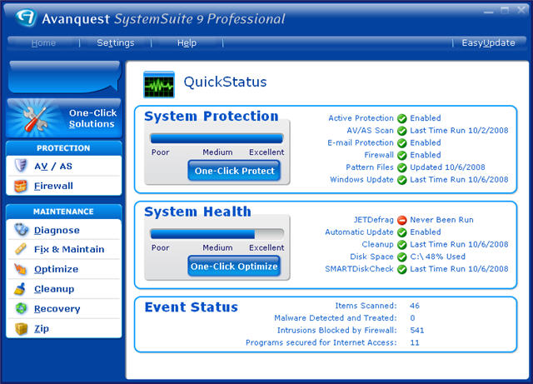Click the One-Click Solutions tools icon
This screenshot has width=533, height=384.
(x=32, y=118)
